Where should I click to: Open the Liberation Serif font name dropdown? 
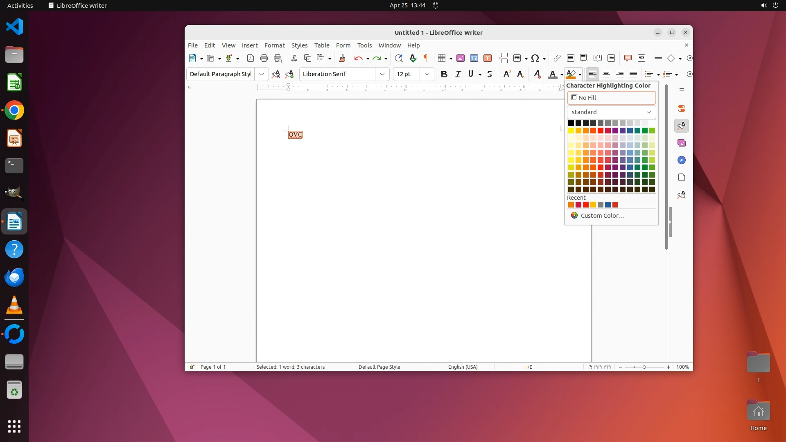tap(382, 74)
